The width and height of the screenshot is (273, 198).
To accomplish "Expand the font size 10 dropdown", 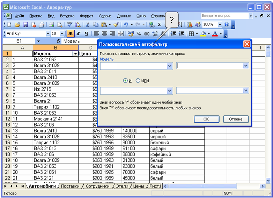I will 62,33.
